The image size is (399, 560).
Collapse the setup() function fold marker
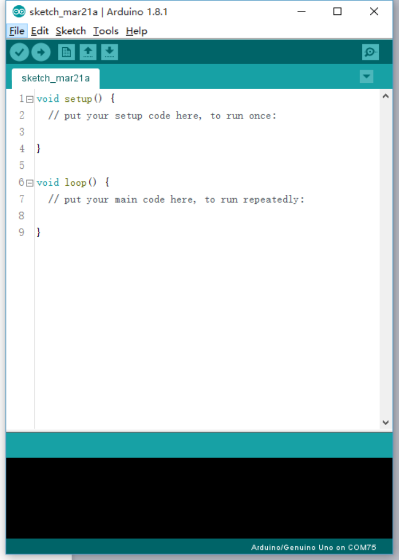point(30,100)
